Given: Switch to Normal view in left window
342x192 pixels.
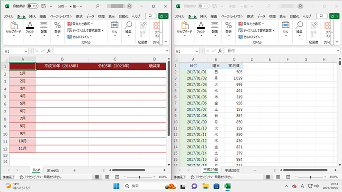Looking at the screenshot, I should click(97, 177).
